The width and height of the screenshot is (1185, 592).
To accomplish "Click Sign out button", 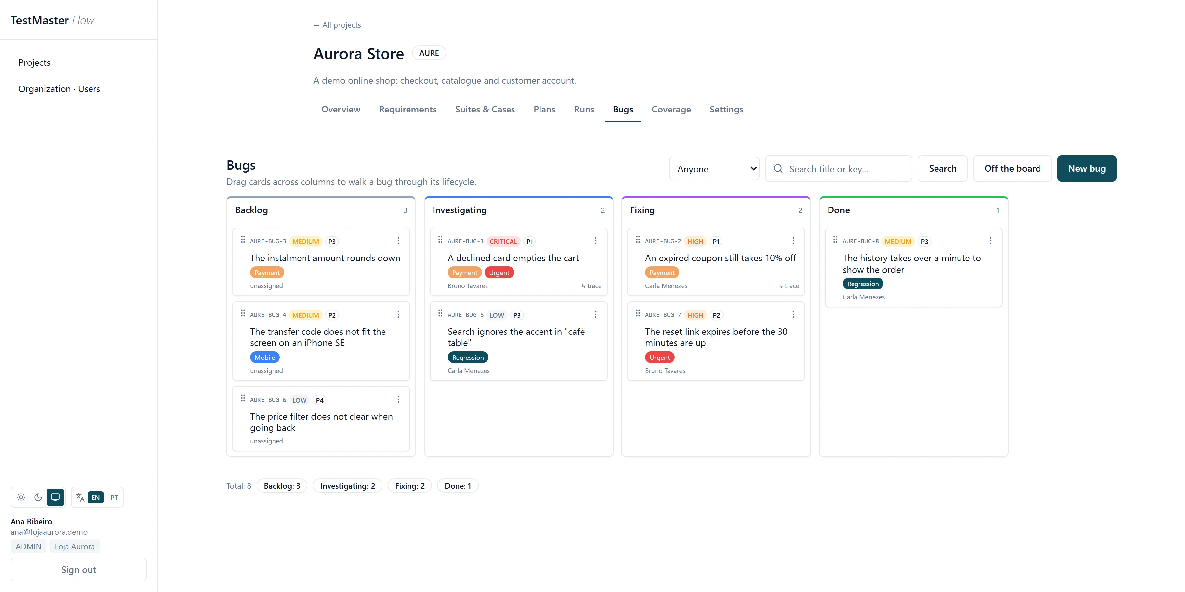I will 79,570.
